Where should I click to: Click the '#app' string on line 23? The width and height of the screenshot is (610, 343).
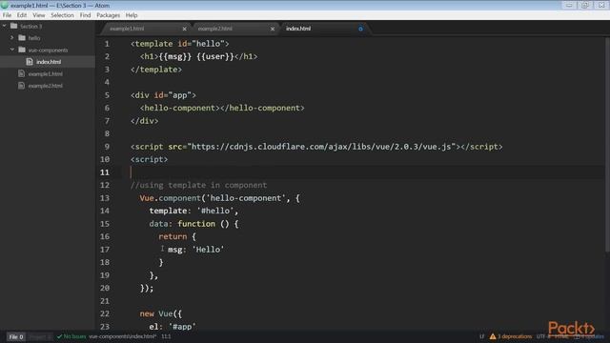(182, 326)
